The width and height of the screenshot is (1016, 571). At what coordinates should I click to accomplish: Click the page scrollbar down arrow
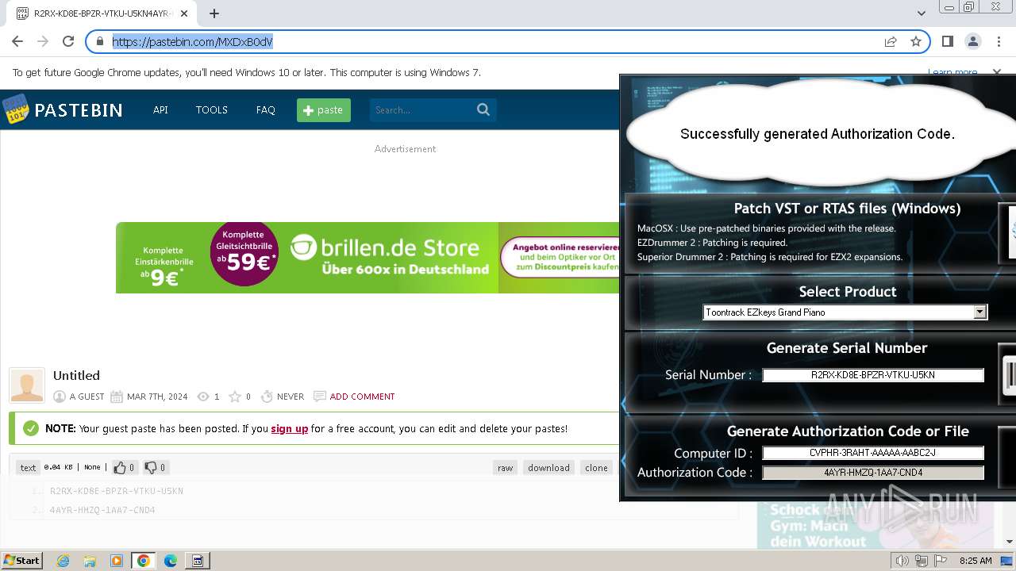[1009, 542]
